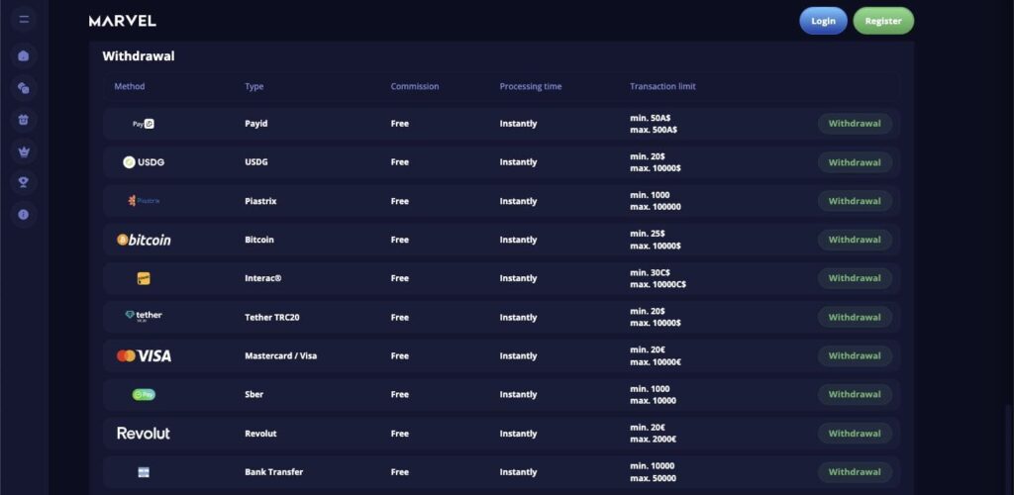
Task: Select Withdrawal for Mastercard / Visa
Action: (854, 355)
